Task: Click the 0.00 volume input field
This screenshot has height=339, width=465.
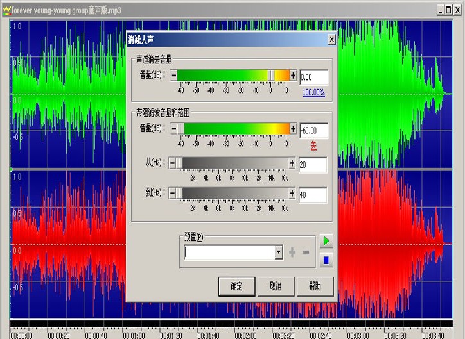Action: pyautogui.click(x=314, y=78)
